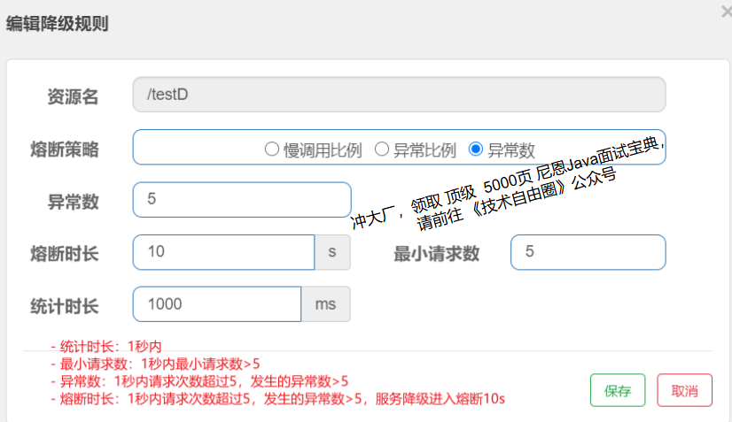Select the 慢调用比例 radio option
The width and height of the screenshot is (732, 422).
tap(272, 150)
